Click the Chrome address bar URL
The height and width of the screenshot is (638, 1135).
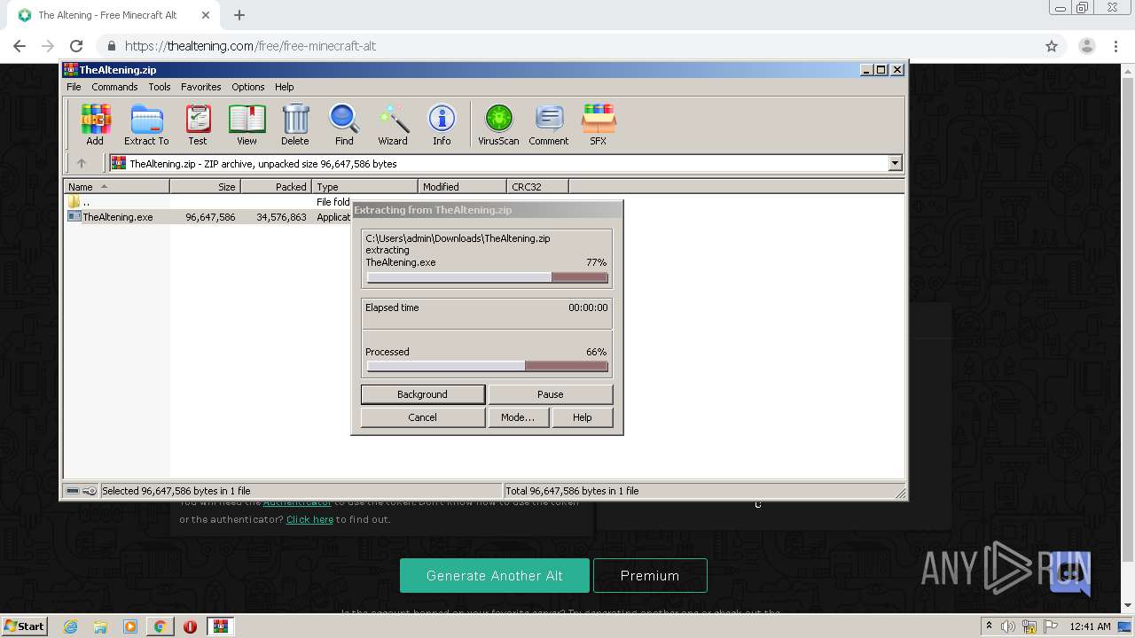tap(250, 46)
